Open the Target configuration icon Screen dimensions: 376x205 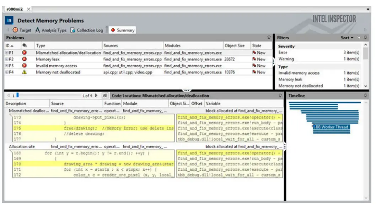pyautogui.click(x=15, y=30)
